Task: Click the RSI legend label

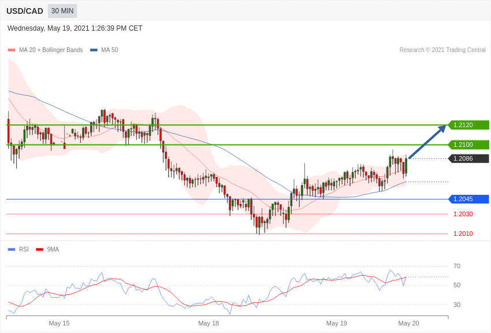Action: (24, 249)
